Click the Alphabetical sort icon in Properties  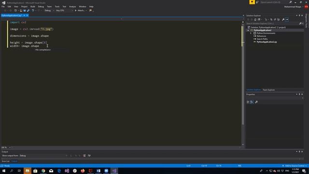click(x=252, y=102)
